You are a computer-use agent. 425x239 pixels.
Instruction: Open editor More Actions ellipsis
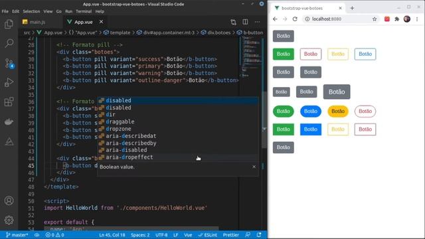(257, 22)
